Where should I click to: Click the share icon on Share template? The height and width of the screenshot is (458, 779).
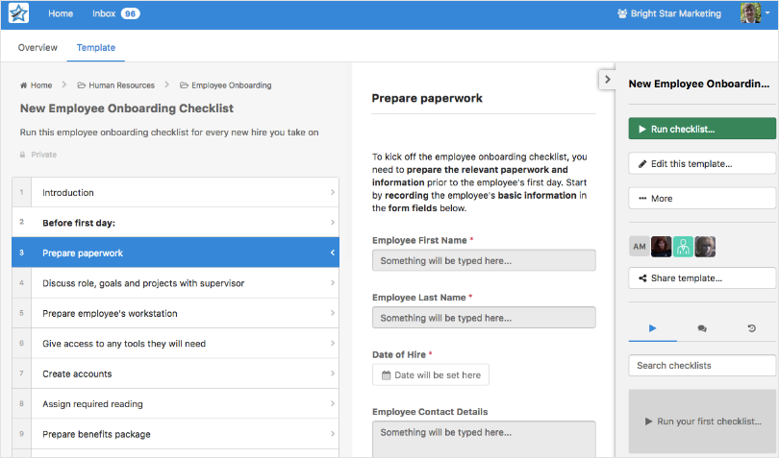642,278
